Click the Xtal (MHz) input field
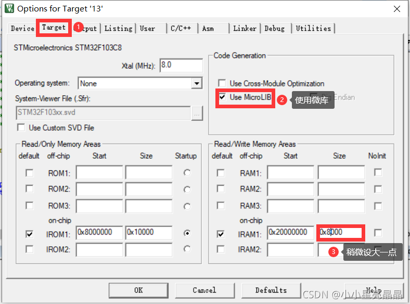This screenshot has height=304, width=410. tap(181, 65)
